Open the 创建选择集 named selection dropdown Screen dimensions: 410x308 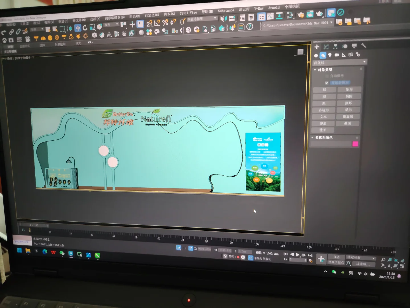[x=202, y=19]
